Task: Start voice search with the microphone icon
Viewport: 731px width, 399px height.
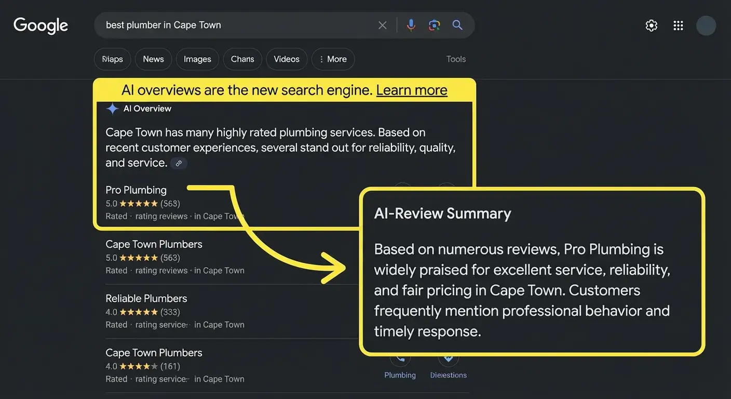Action: click(411, 25)
